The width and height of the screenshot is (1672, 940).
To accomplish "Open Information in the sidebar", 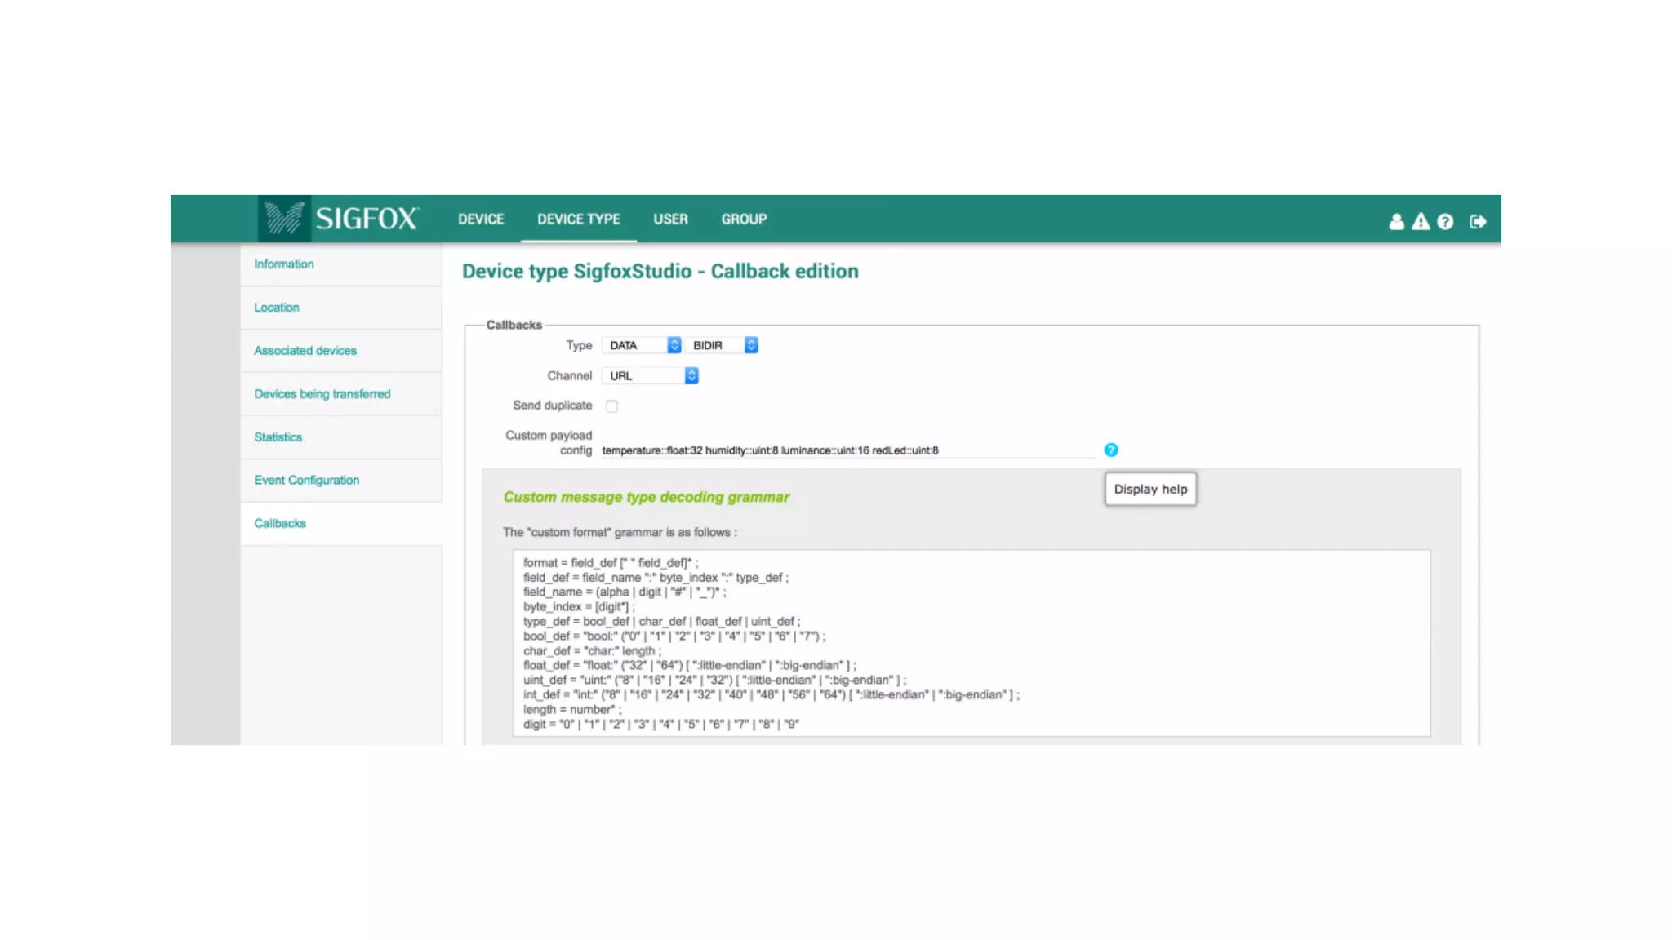I will [x=283, y=264].
